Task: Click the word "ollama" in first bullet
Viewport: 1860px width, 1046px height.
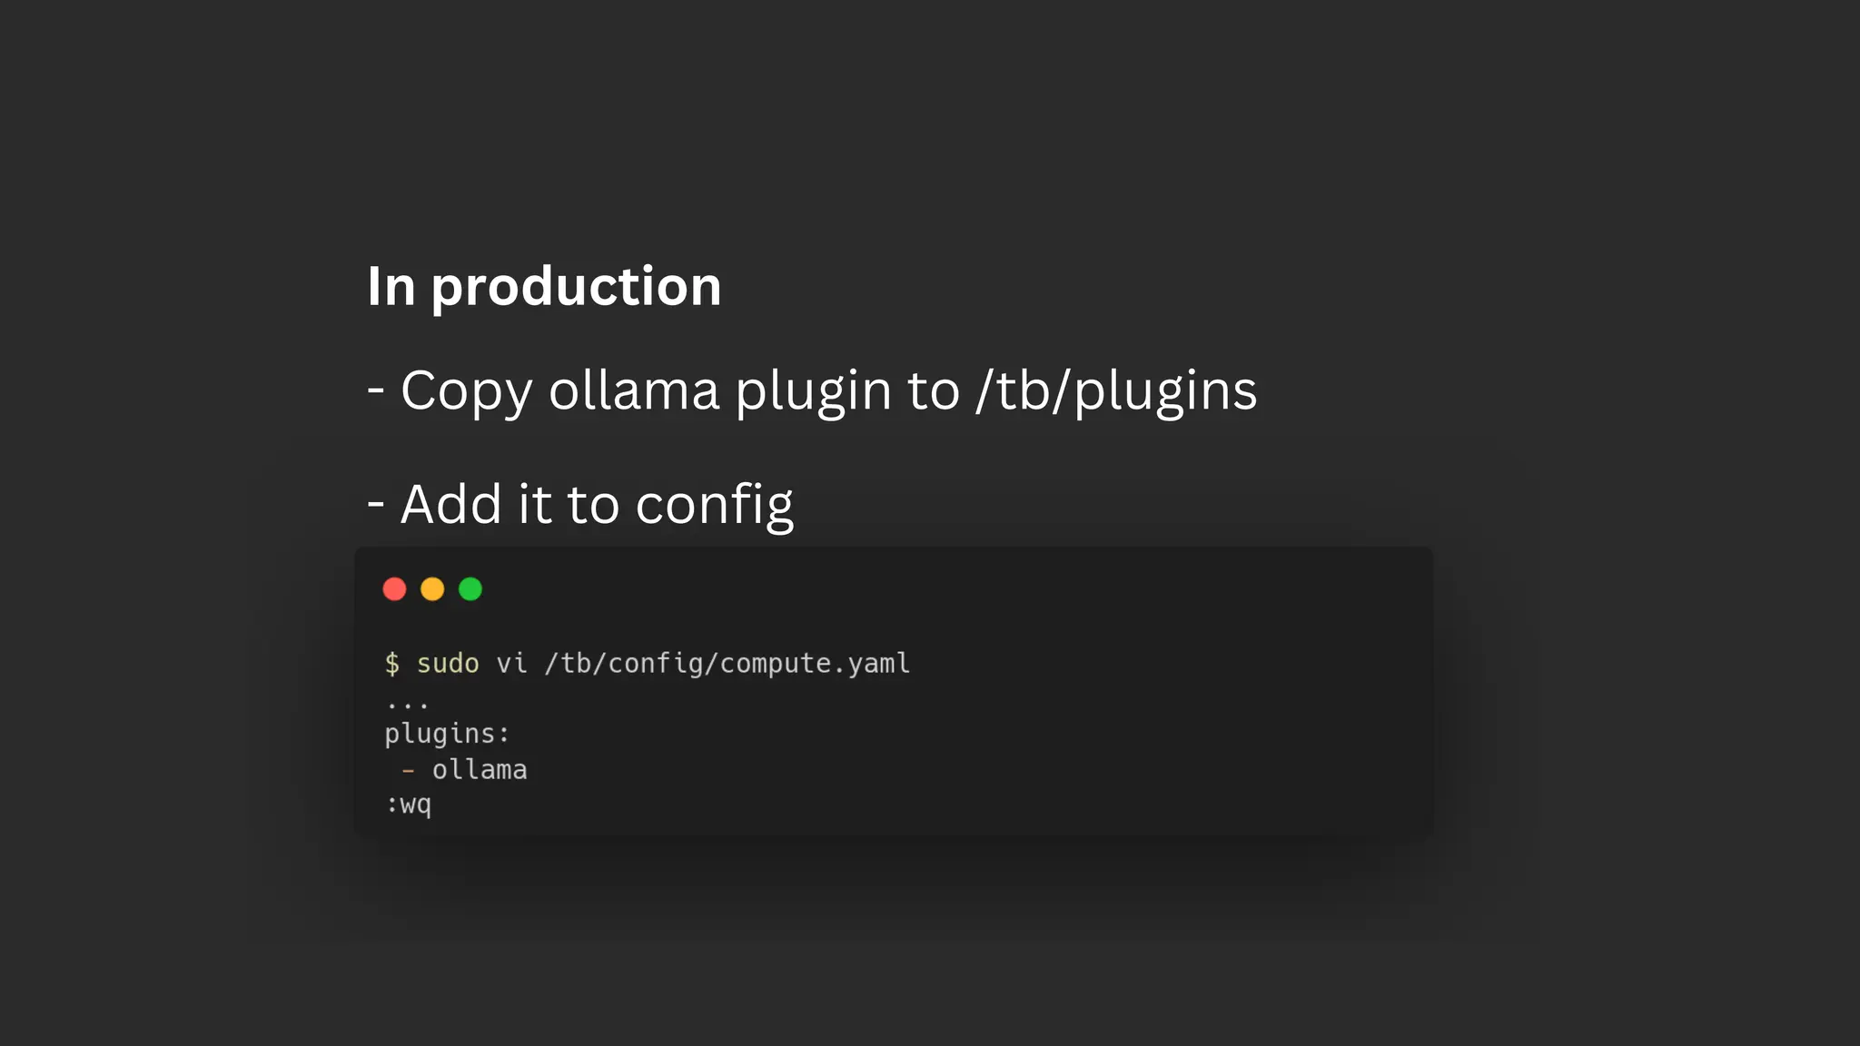Action: 634,392
